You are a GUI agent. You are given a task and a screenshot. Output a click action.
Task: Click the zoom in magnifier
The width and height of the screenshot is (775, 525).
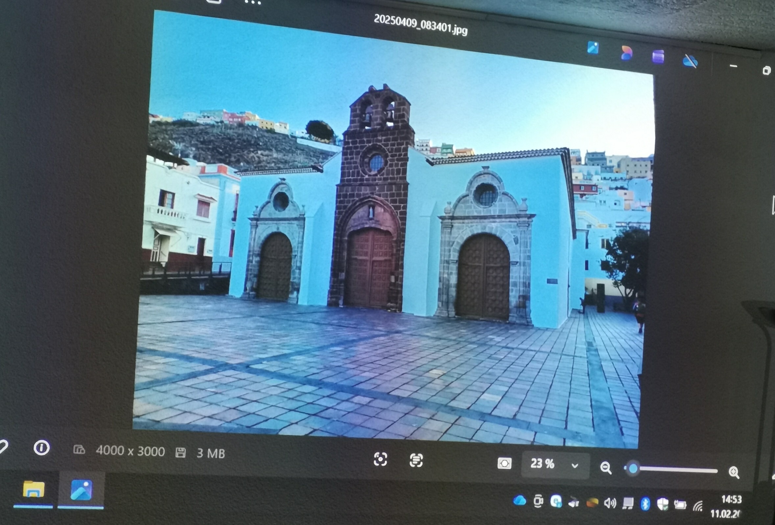(734, 472)
